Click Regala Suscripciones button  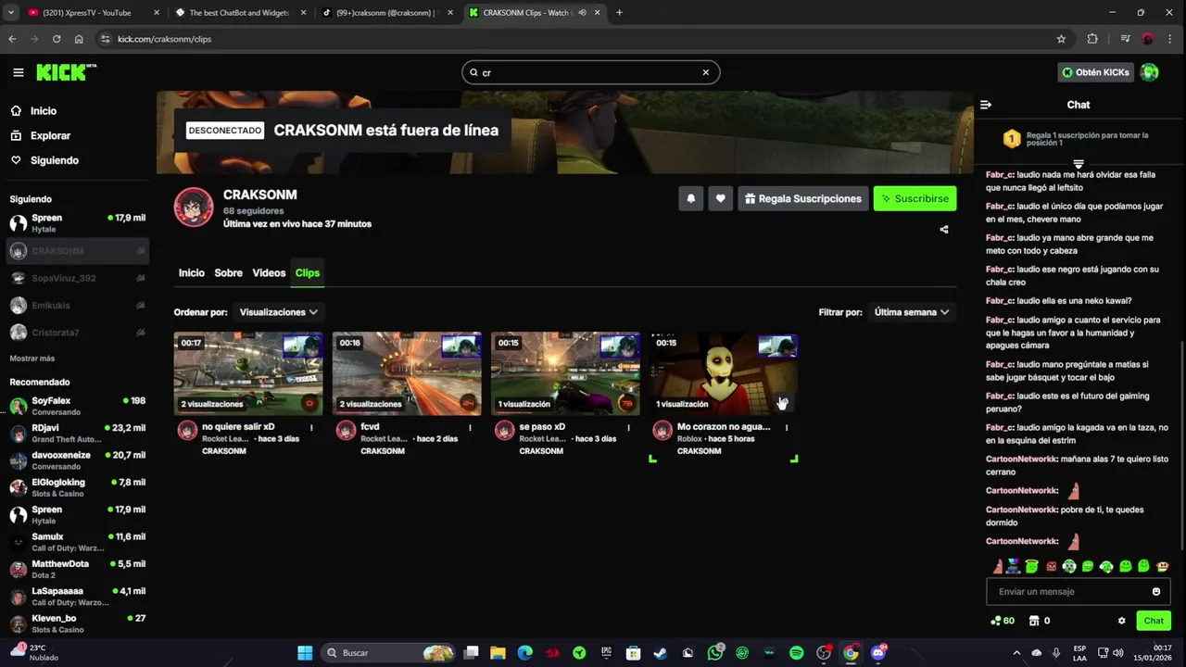[802, 198]
